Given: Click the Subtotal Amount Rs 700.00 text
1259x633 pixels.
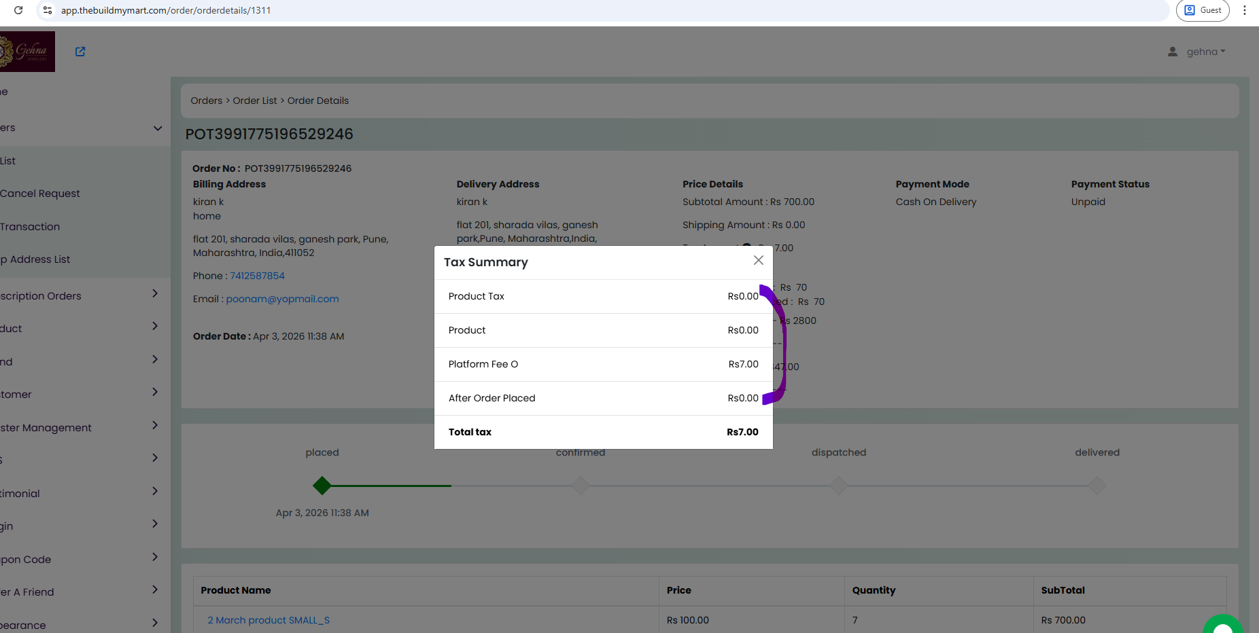Looking at the screenshot, I should tap(748, 202).
